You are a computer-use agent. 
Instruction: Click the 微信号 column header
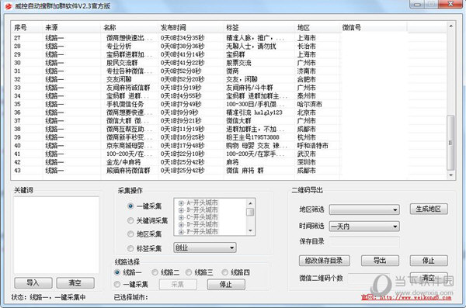(x=373, y=27)
